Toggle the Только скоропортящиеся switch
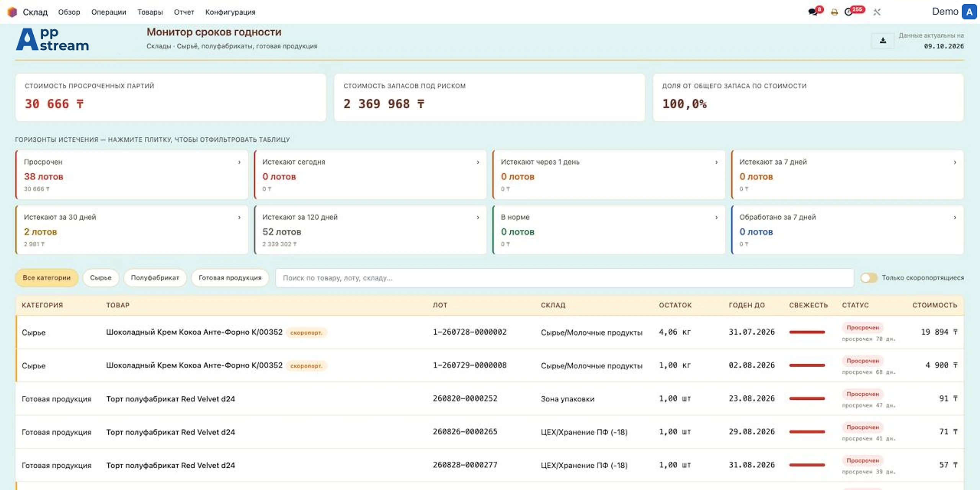Image resolution: width=980 pixels, height=490 pixels. pyautogui.click(x=869, y=278)
